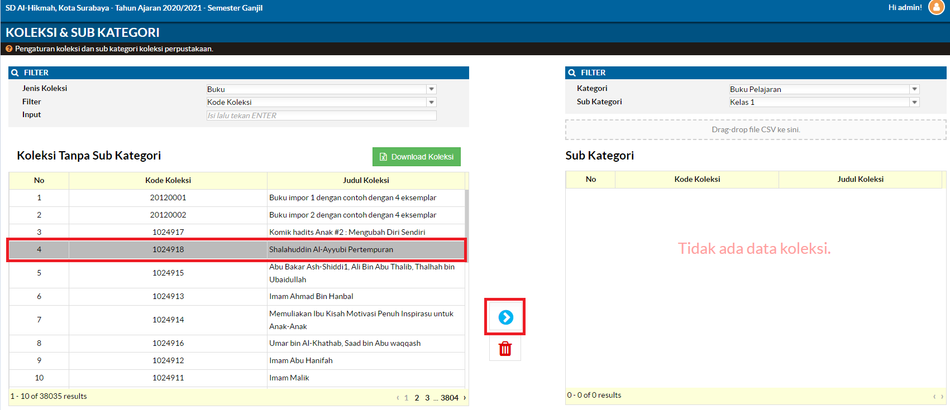950x410 pixels.
Task: Click previous page arrow in Sub Kategori table
Action: pyautogui.click(x=934, y=397)
